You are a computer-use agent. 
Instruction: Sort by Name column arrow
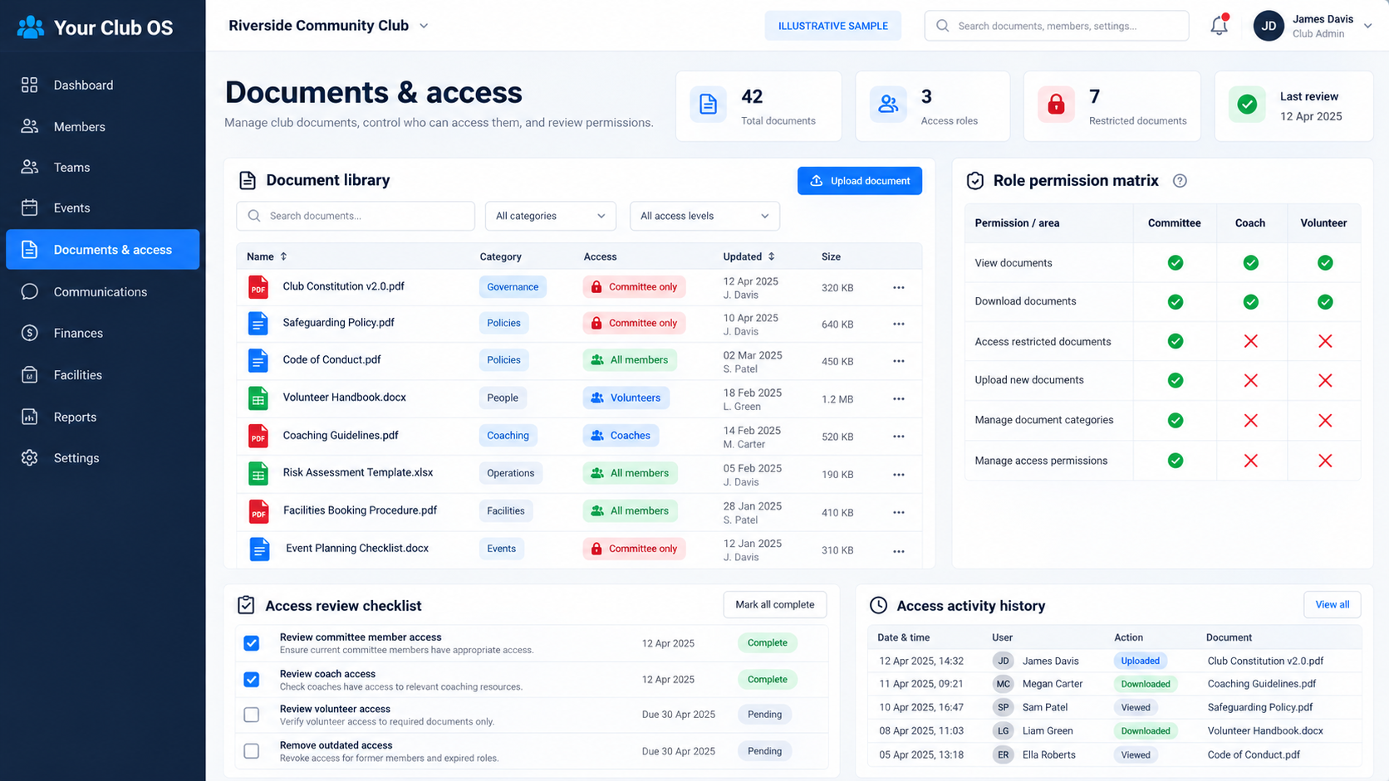283,256
